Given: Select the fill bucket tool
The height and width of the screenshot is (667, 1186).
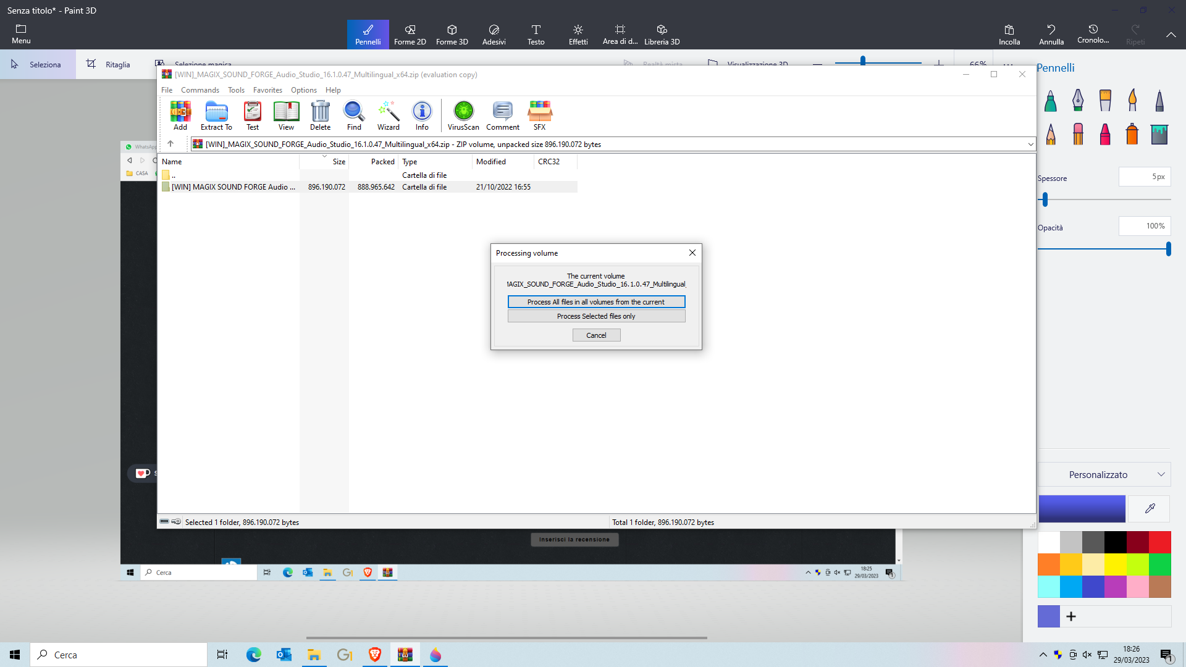Looking at the screenshot, I should pos(1159,133).
